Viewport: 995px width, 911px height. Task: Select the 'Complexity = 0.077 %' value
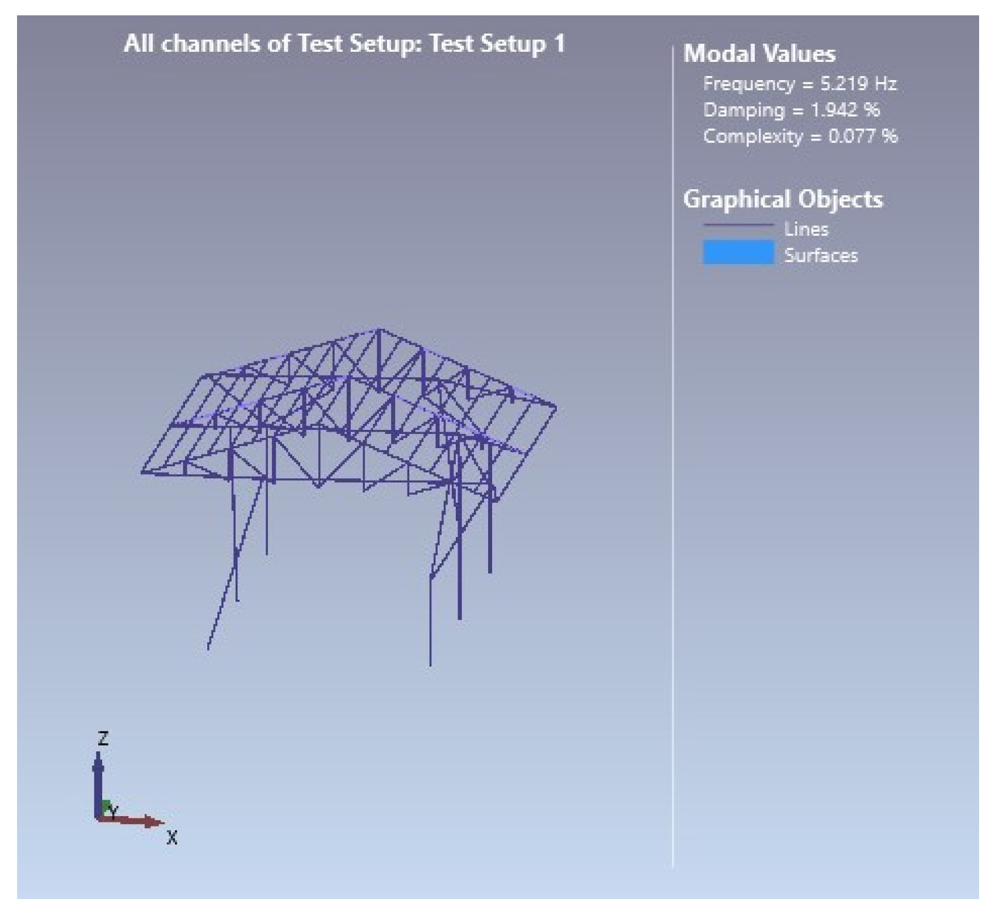(x=800, y=136)
